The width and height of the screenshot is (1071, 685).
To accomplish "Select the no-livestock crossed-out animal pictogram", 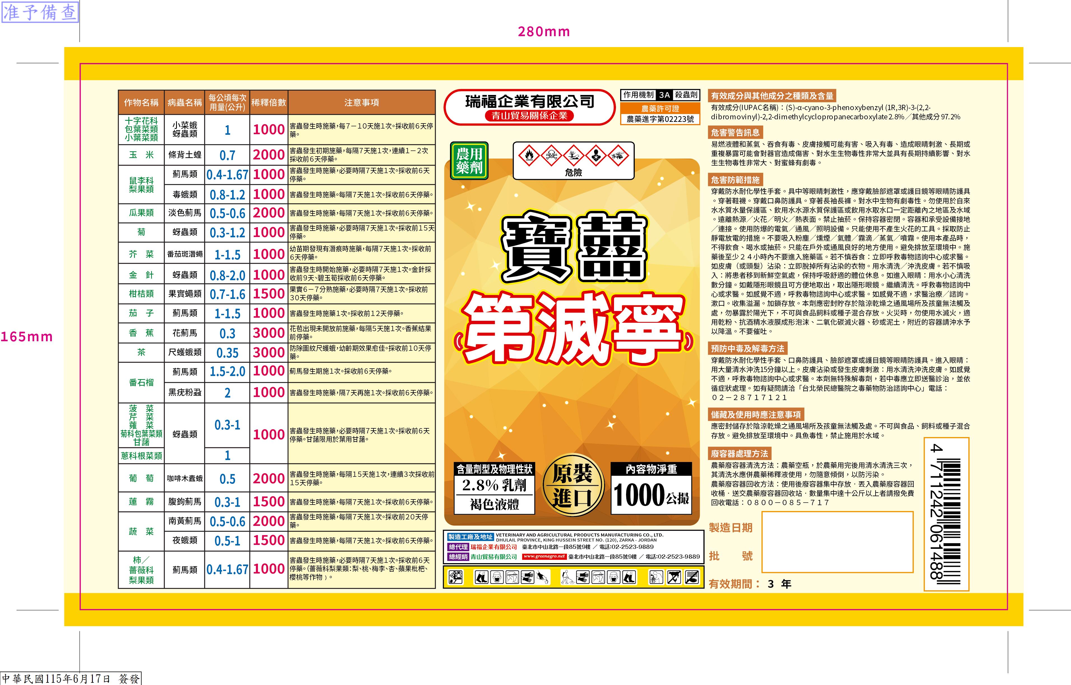I will pyautogui.click(x=674, y=577).
